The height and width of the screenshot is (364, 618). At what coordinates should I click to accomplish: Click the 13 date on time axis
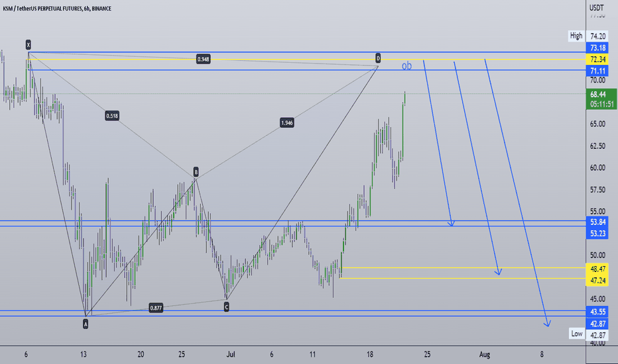pyautogui.click(x=83, y=354)
